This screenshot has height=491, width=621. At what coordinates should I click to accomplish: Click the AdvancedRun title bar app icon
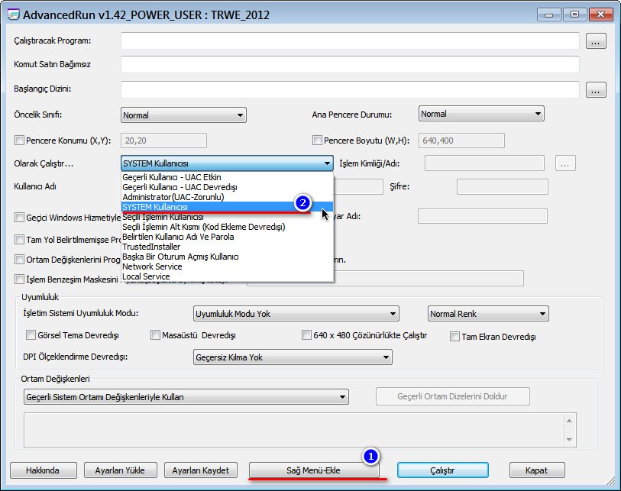click(x=14, y=15)
